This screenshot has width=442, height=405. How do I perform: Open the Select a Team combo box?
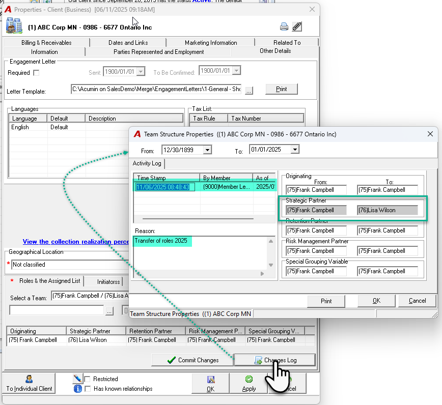(x=90, y=296)
